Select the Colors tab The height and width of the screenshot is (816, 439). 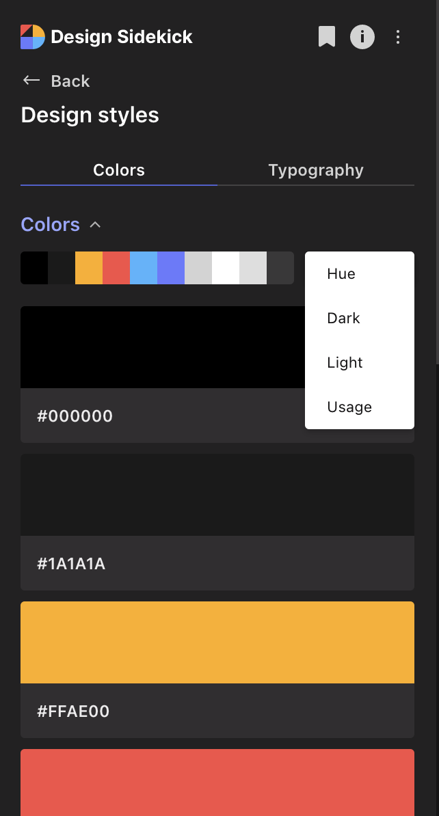click(x=118, y=169)
